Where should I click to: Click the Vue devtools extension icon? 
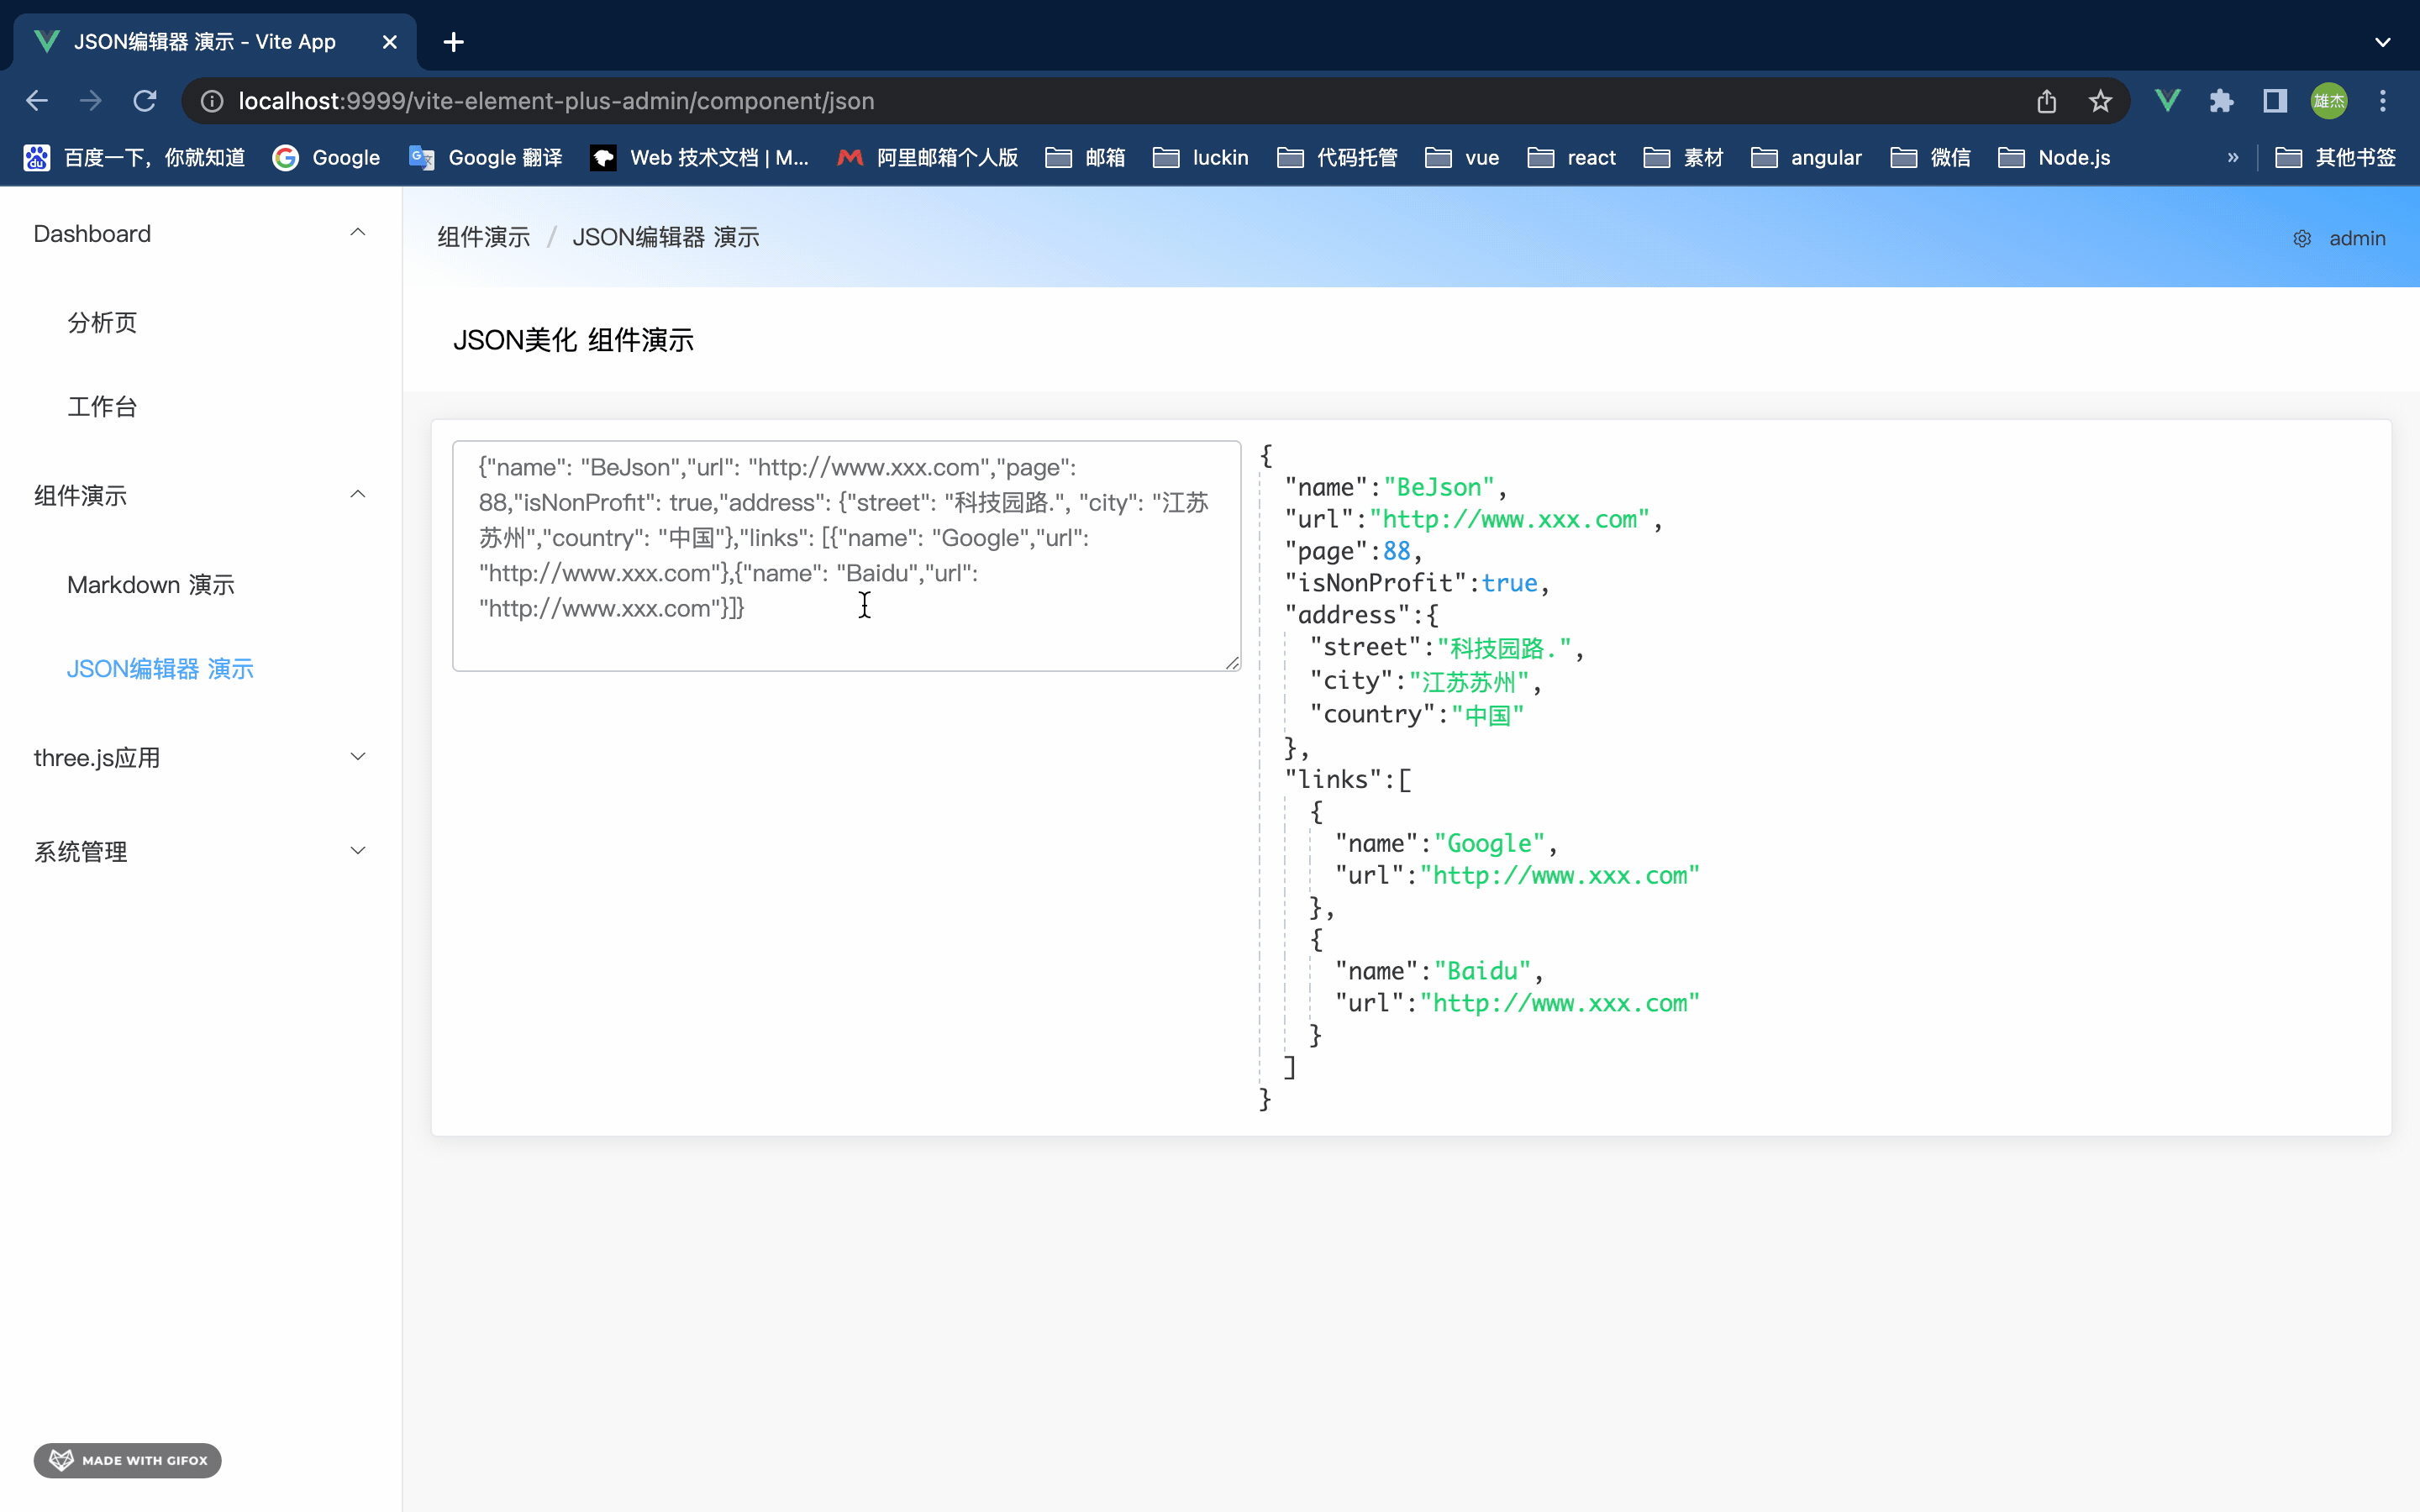click(x=2167, y=101)
